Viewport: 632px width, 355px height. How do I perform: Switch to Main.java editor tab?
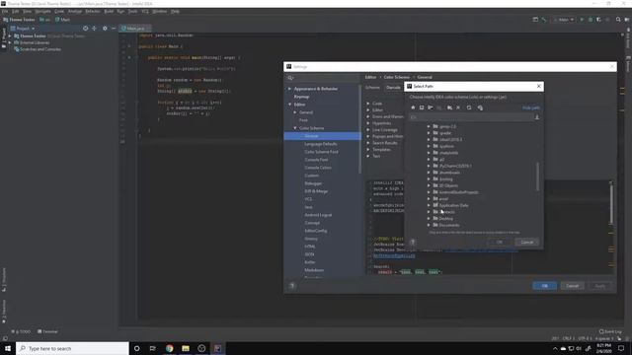134,29
